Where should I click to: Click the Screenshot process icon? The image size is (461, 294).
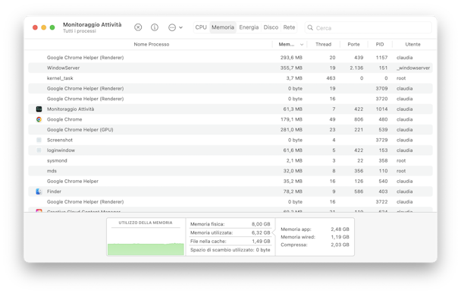(39, 140)
